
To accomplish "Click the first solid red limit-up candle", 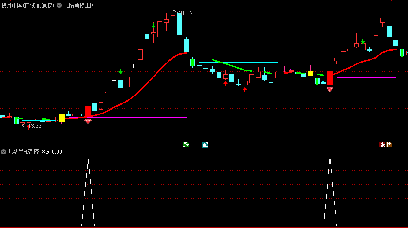I will click(88, 111).
